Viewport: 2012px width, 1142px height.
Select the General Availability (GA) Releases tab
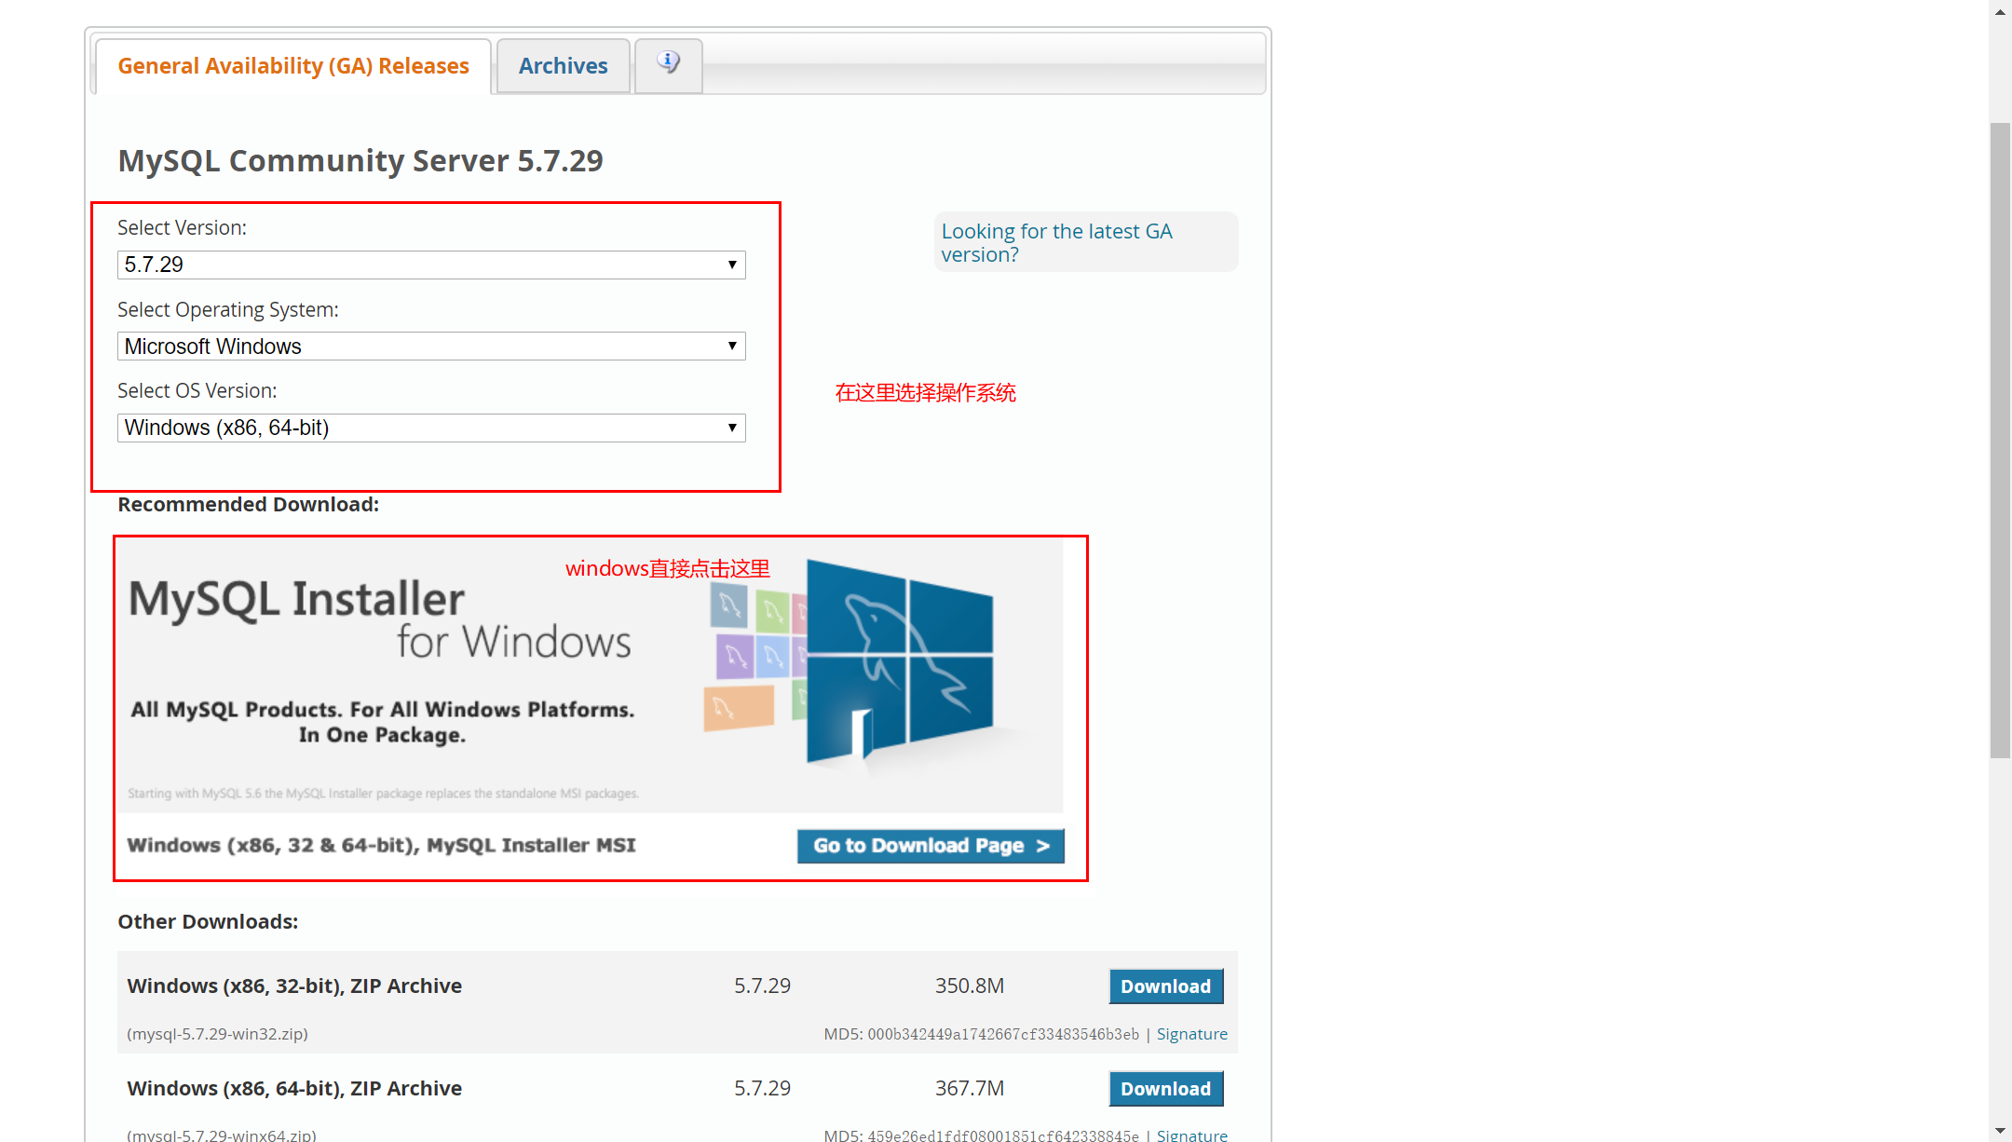[293, 66]
